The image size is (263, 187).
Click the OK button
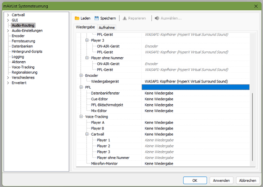point(195,181)
